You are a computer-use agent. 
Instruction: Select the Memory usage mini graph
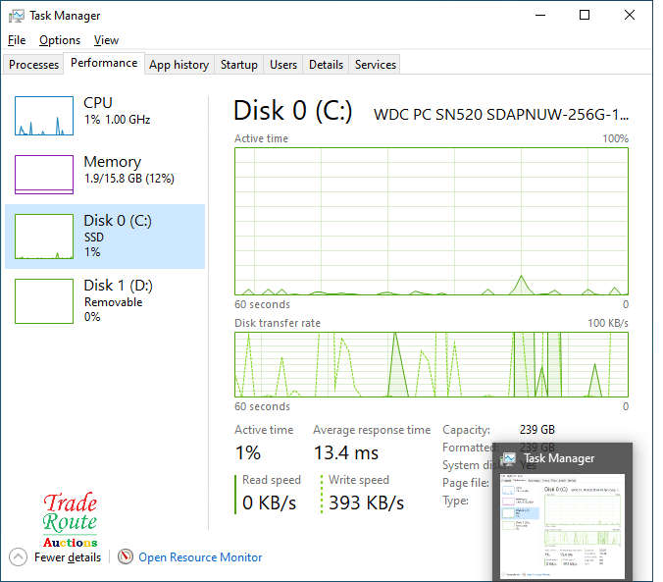[x=44, y=175]
